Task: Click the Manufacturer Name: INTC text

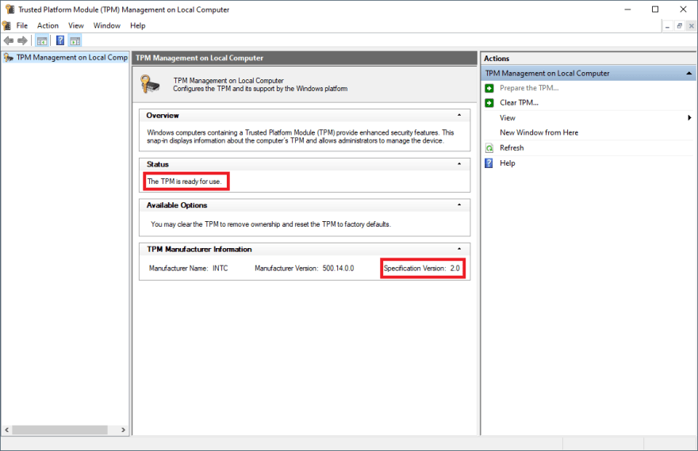Action: click(x=188, y=268)
